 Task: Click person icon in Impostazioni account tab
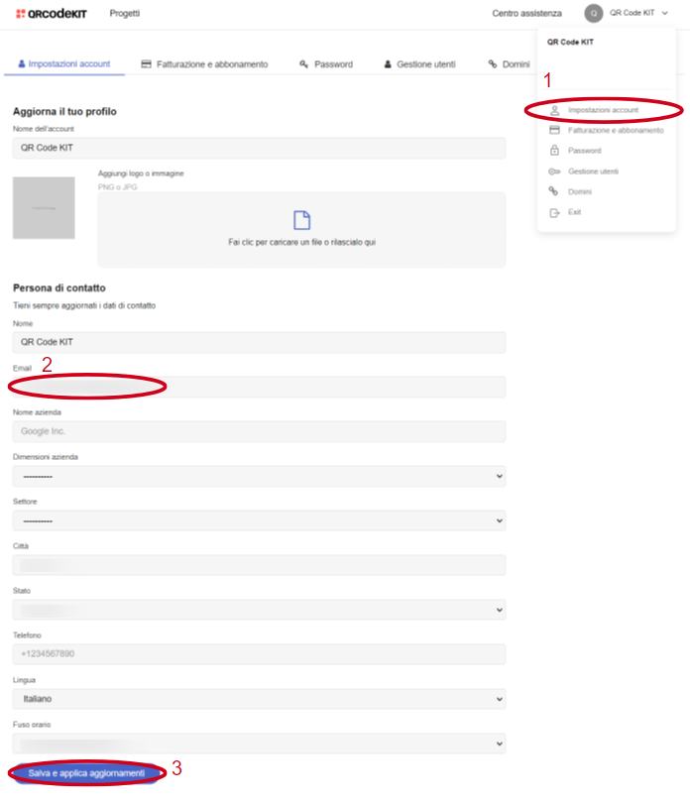tap(22, 64)
